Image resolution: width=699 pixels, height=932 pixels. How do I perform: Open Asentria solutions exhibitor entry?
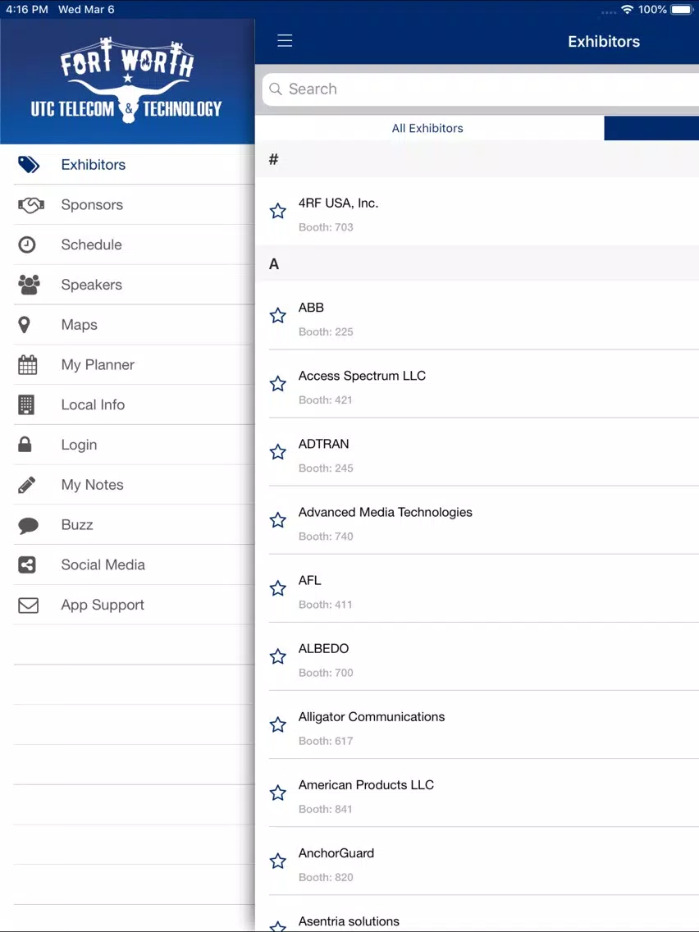(x=477, y=914)
